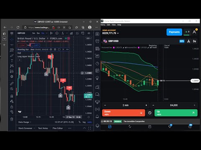Place a Down trade with red button
201x150 pixels.
pyautogui.click(x=124, y=113)
